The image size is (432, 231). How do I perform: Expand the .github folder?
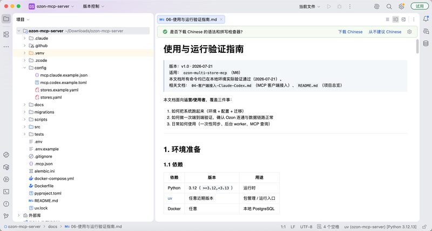click(24, 46)
